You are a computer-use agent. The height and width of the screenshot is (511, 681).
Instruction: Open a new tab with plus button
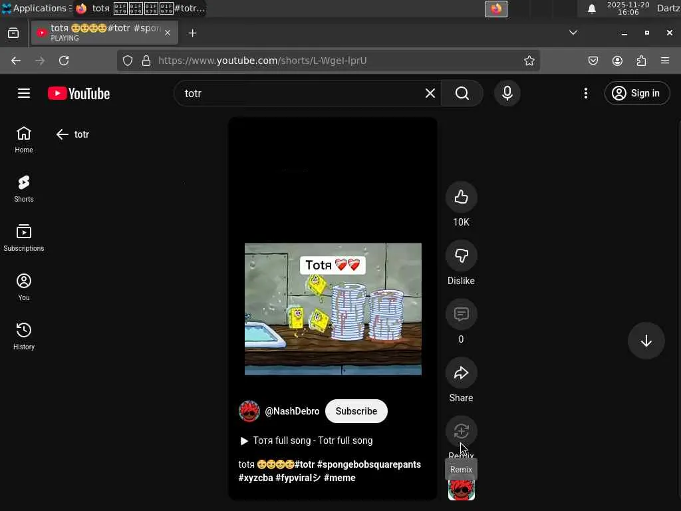pos(192,33)
